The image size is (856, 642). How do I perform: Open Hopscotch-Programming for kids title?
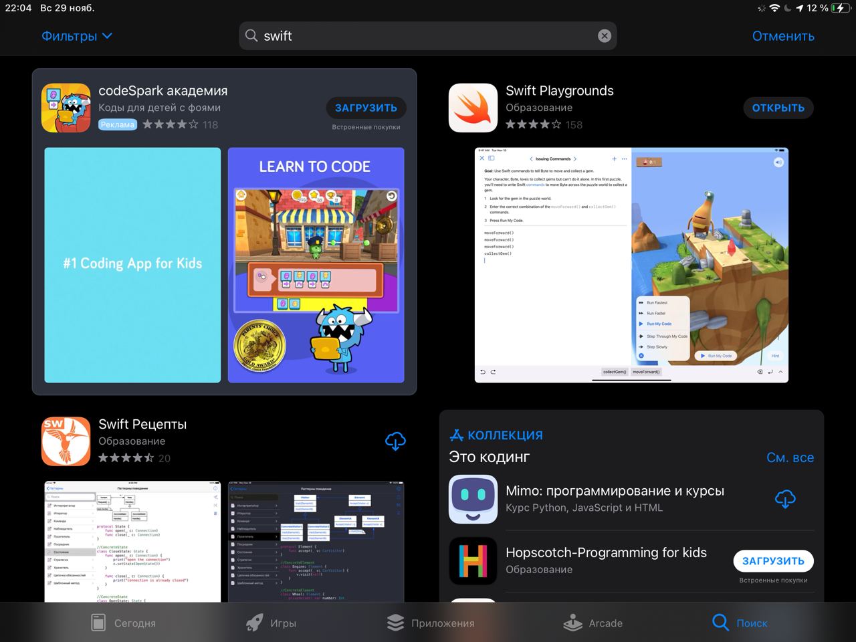(606, 552)
